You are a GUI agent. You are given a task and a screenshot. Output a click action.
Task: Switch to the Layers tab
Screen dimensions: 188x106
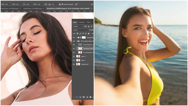pos(75,22)
